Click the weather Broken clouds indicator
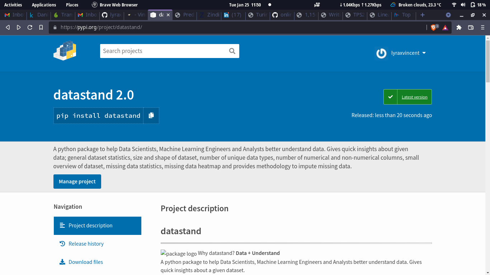Image resolution: width=490 pixels, height=275 pixels. 416,5
